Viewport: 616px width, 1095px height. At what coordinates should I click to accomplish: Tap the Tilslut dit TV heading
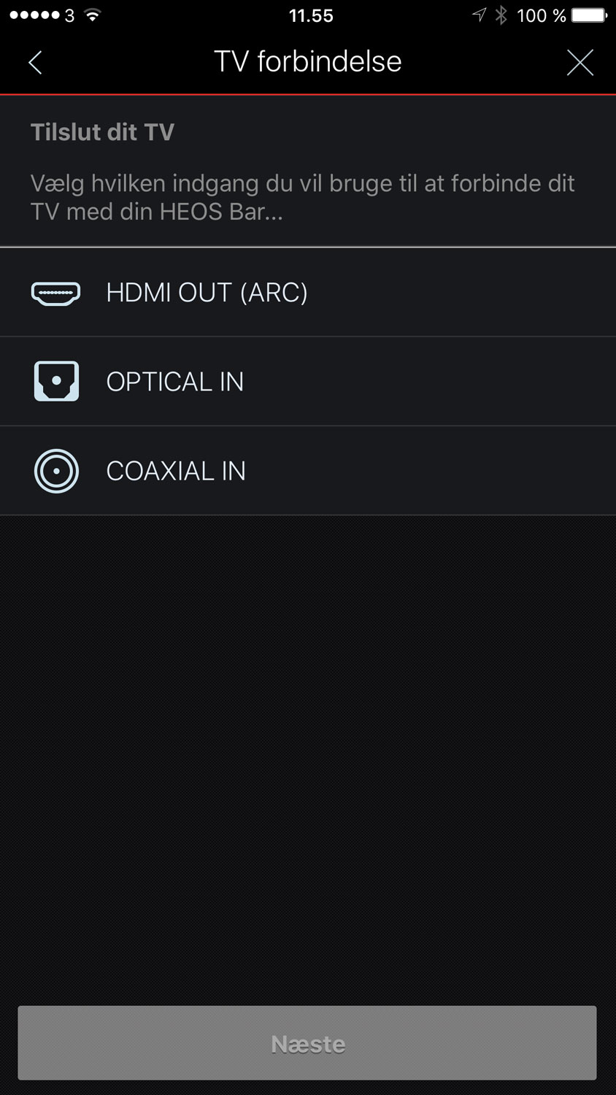pyautogui.click(x=102, y=132)
